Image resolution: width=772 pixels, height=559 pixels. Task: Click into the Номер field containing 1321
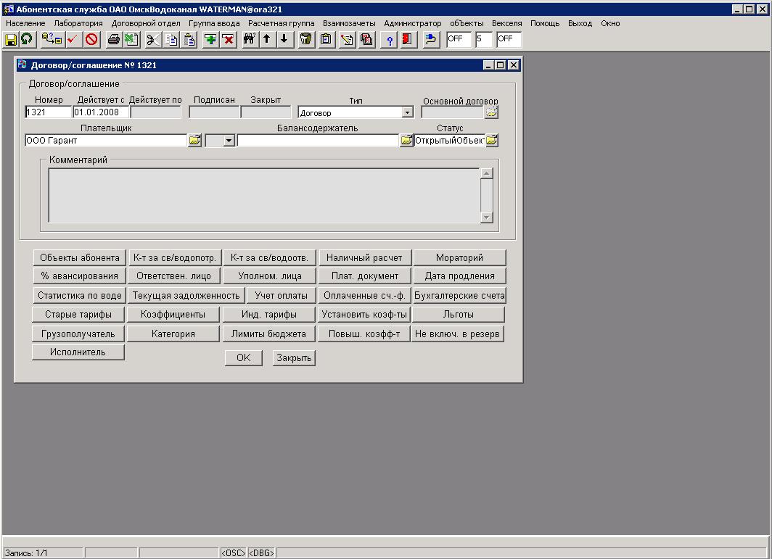point(48,112)
